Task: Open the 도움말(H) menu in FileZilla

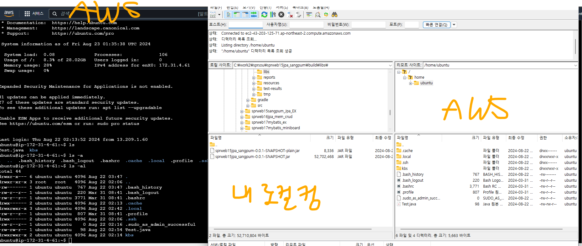Action: pos(321,7)
